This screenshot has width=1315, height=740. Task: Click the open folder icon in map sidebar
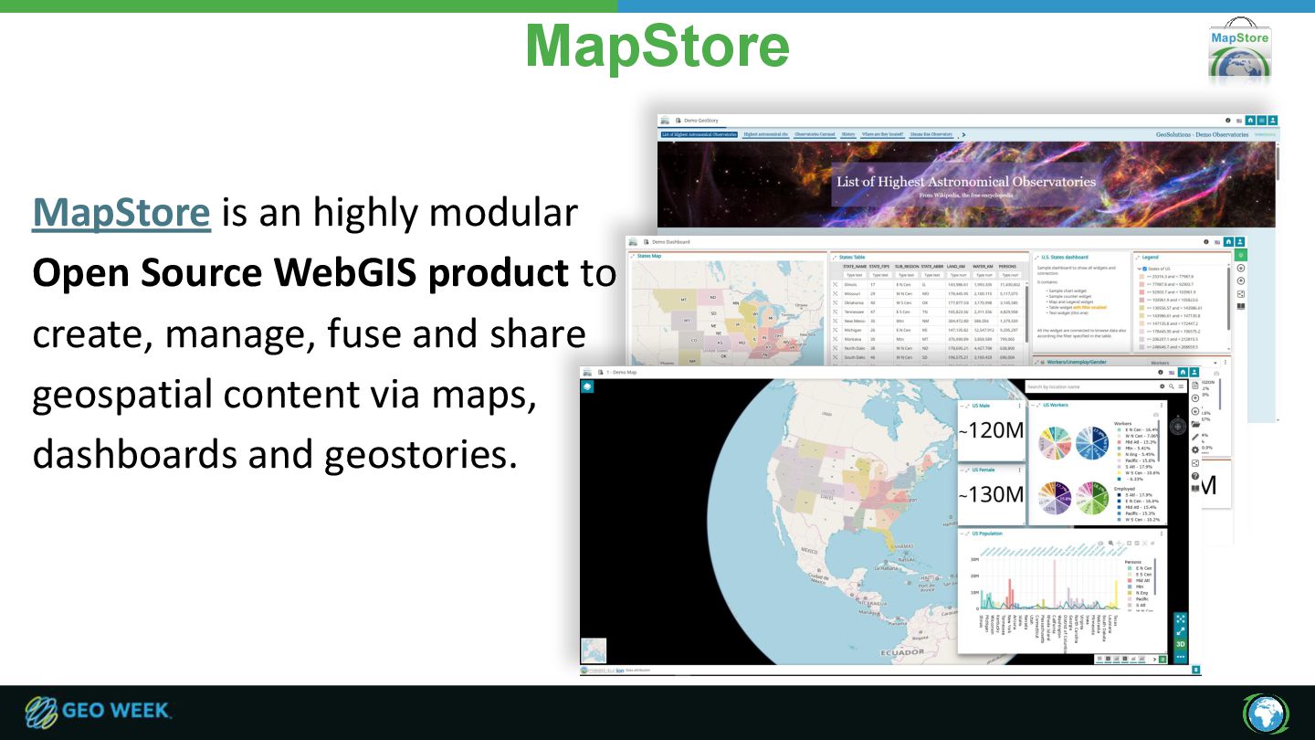click(1195, 424)
